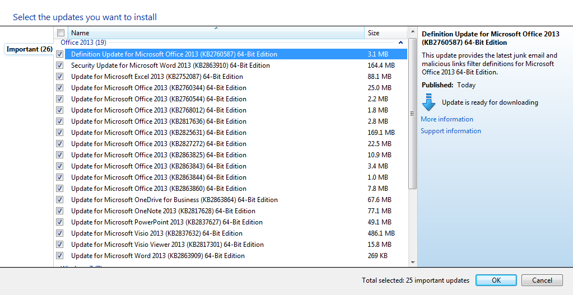Click the 169.1 MB size value
The width and height of the screenshot is (573, 295).
click(x=381, y=133)
